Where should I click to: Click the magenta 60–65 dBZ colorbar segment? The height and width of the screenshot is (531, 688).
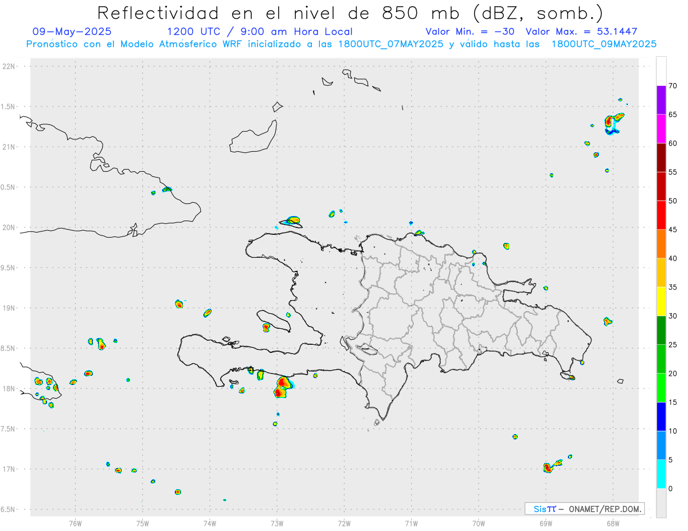661,129
